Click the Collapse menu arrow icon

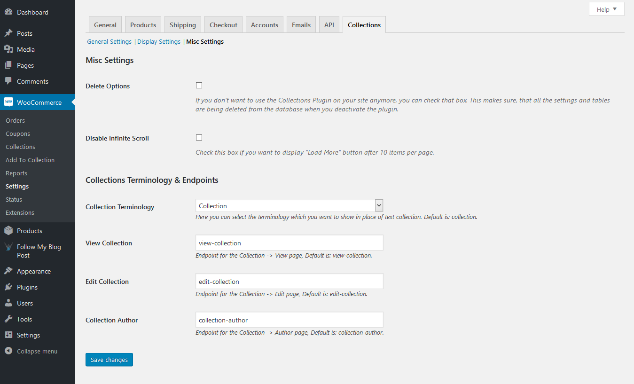[x=8, y=351]
